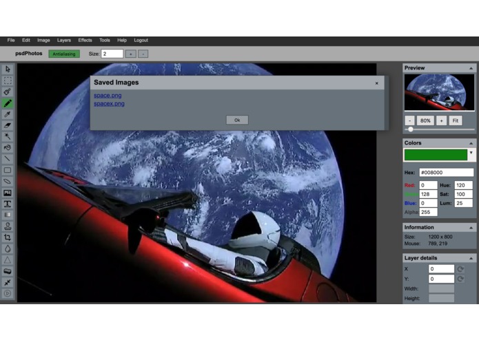This screenshot has height=340, width=479.
Task: Click the Hex color input field
Action: point(447,173)
